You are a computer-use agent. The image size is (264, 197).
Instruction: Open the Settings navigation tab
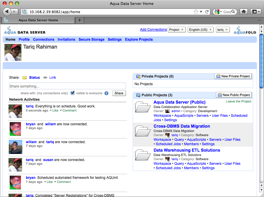(x=115, y=40)
